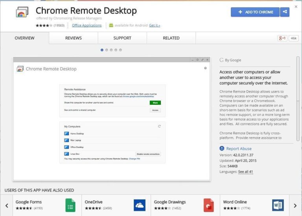
Task: Click the Google +1 button
Action: tap(282, 38)
